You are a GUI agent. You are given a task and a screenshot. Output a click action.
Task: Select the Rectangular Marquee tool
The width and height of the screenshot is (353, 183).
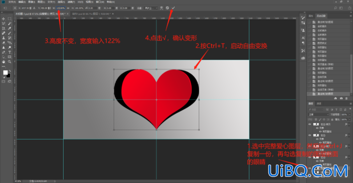pos(10,18)
